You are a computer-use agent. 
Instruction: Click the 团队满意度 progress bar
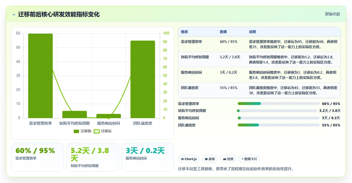[x=279, y=125]
